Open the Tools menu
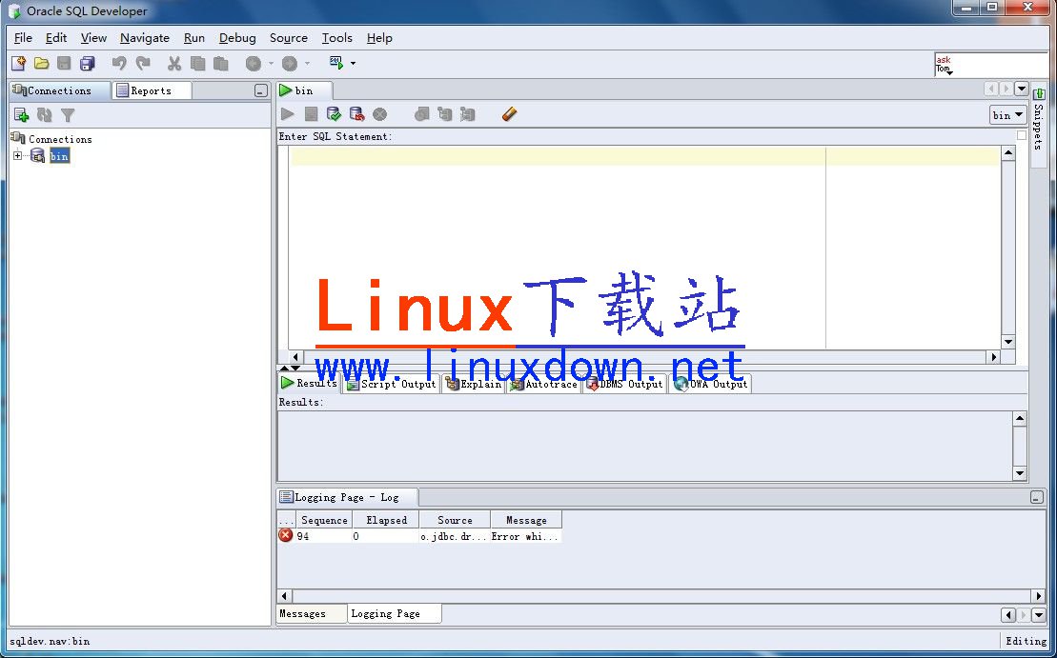The width and height of the screenshot is (1057, 658). [337, 38]
